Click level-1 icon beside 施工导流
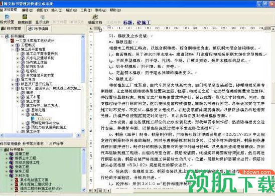 pos(18,80)
